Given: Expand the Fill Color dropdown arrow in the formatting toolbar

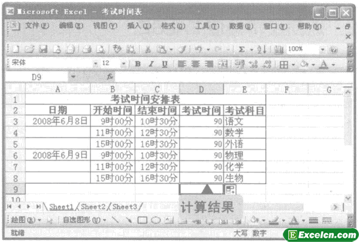Looking at the screenshot, I should pos(313,65).
